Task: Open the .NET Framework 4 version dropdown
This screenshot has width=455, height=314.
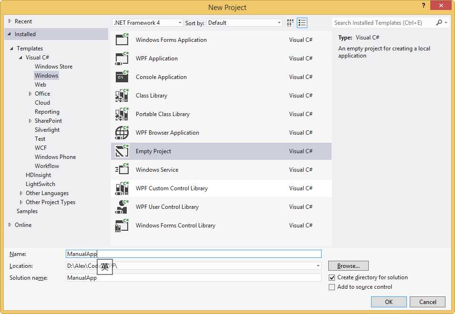Action: [x=147, y=22]
